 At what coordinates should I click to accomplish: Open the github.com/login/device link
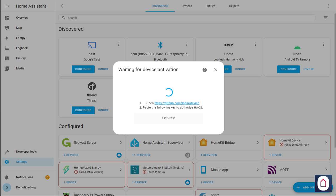177,103
